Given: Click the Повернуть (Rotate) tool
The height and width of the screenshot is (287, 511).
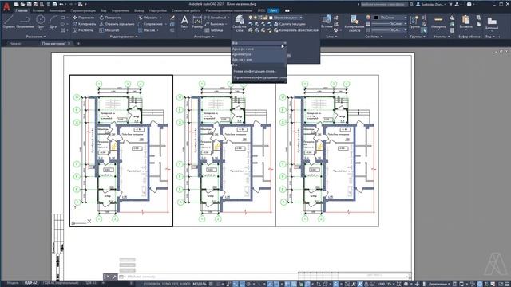Looking at the screenshot, I should (x=110, y=18).
